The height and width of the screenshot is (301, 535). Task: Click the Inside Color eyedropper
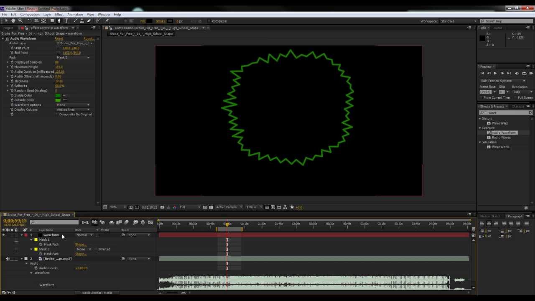[x=65, y=95]
